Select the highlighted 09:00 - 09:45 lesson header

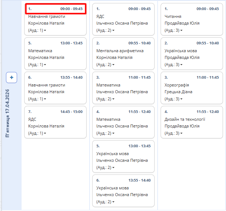point(55,9)
